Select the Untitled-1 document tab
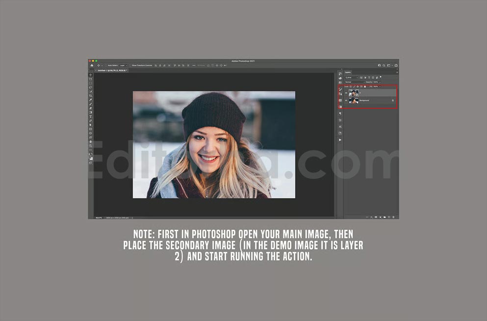Image resolution: width=487 pixels, height=321 pixels. coord(111,71)
